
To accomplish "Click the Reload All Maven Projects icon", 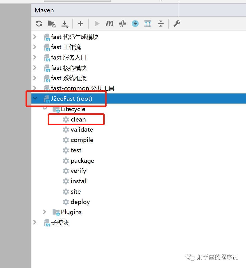I will [x=39, y=24].
